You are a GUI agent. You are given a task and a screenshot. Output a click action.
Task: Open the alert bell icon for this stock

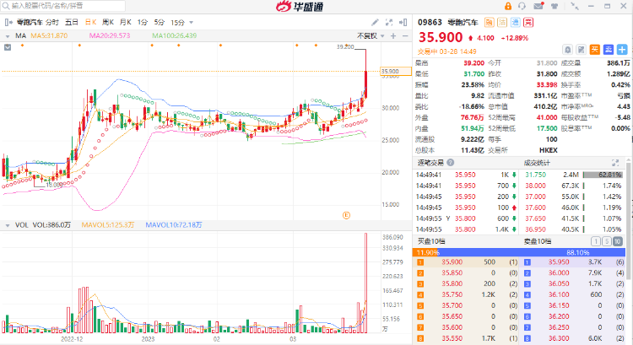(x=568, y=50)
